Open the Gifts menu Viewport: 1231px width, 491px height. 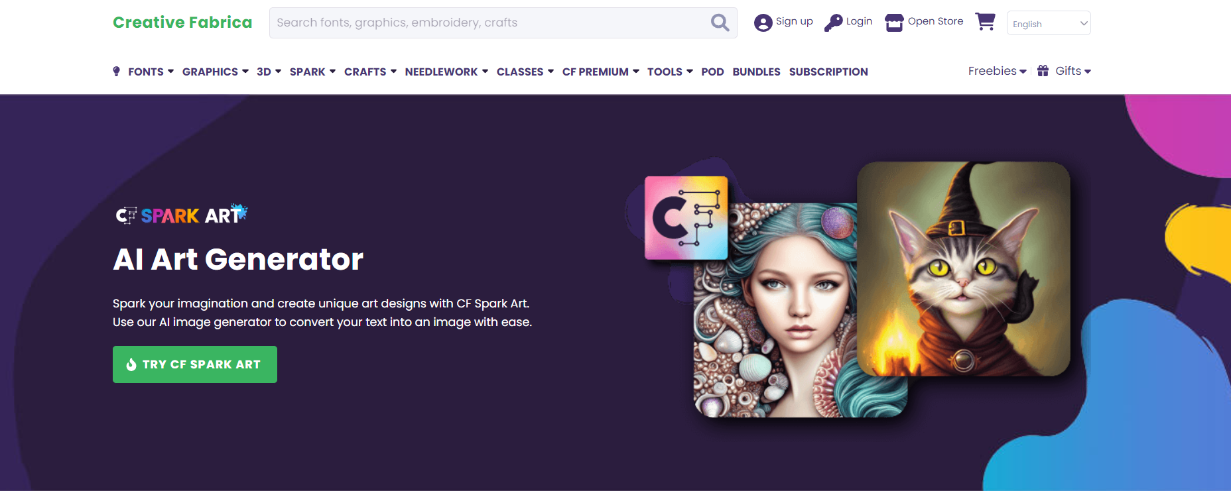coord(1068,71)
